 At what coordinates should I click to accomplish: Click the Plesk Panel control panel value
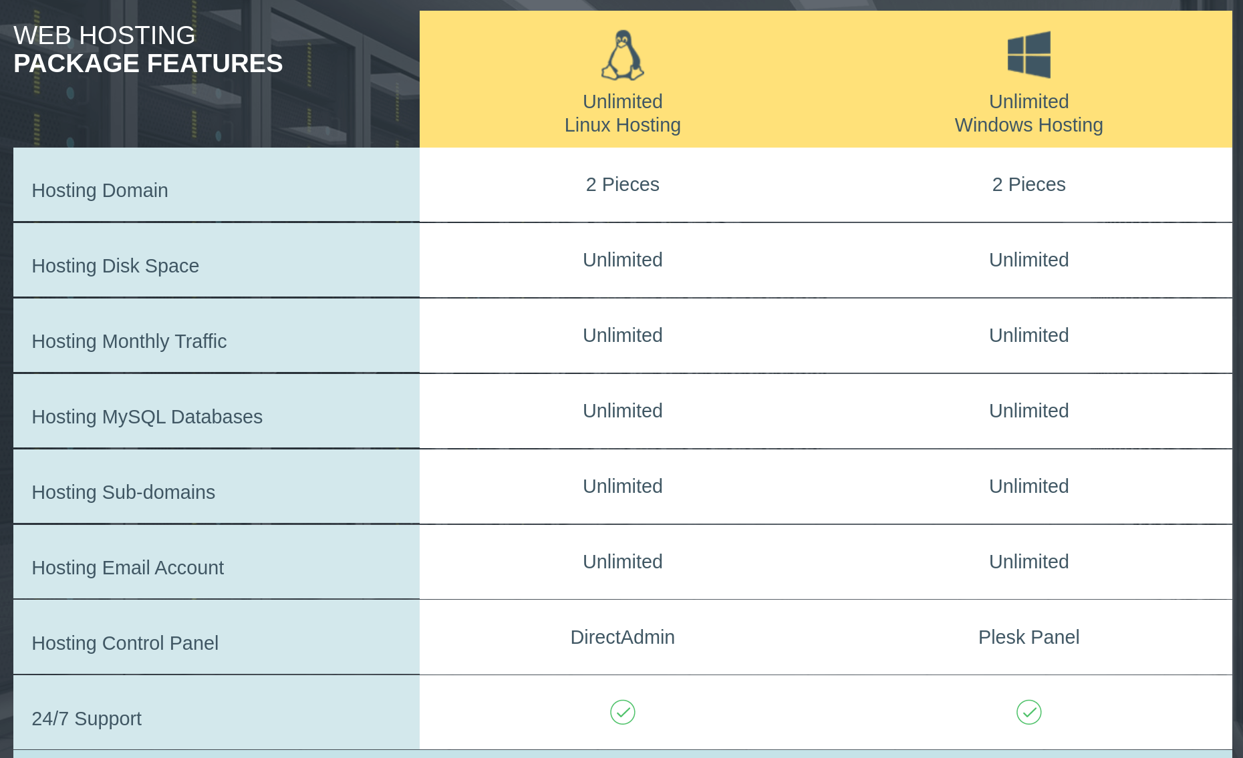click(x=1028, y=637)
